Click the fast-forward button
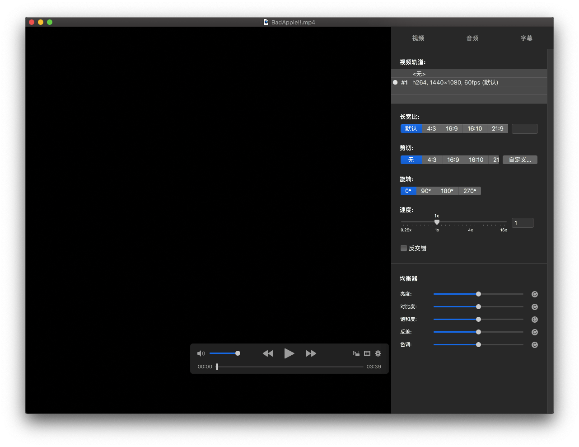The height and width of the screenshot is (447, 579). click(x=311, y=353)
